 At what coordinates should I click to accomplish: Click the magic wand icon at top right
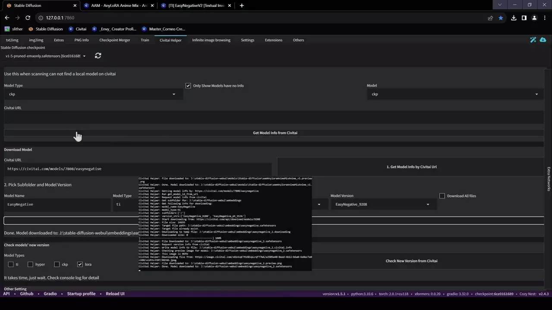[533, 40]
